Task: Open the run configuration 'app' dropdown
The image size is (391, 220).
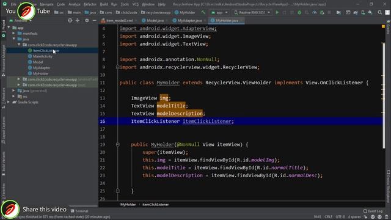Action: pos(219,12)
